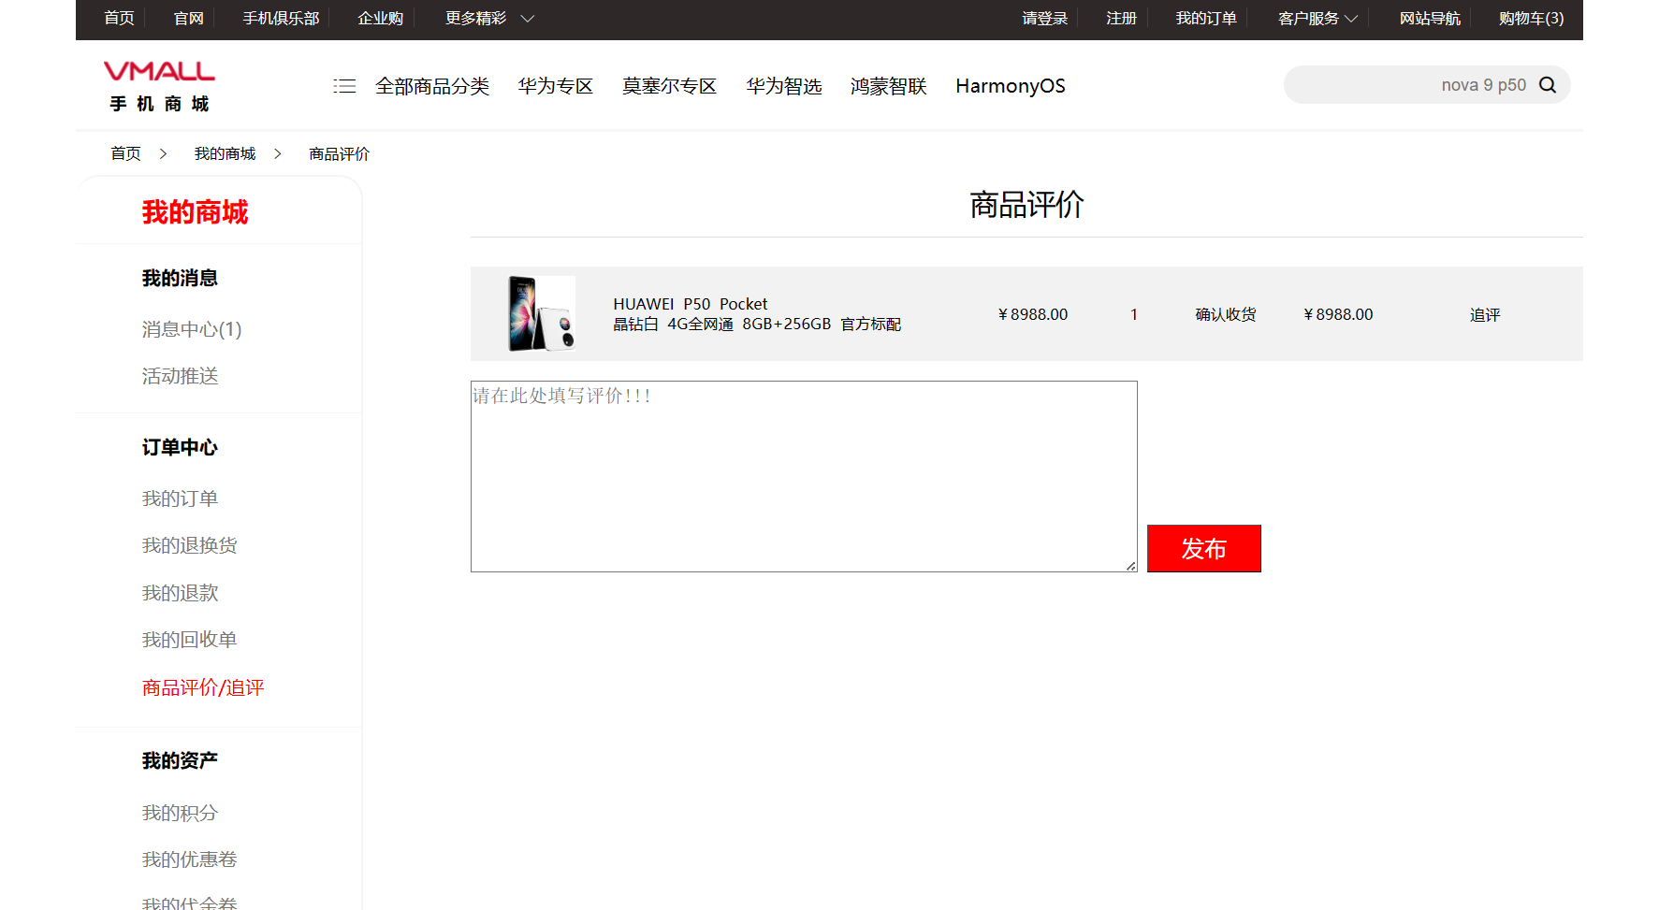Select the 华为专区 nav item
The image size is (1659, 910).
tap(556, 86)
